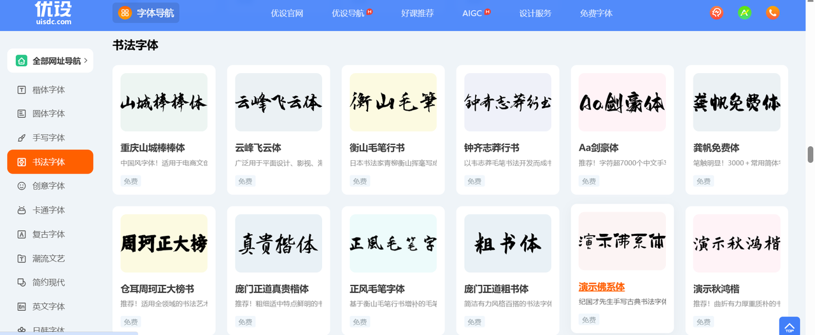This screenshot has width=815, height=335.
Task: Go to 免费字体 in the top navigation
Action: click(x=596, y=13)
